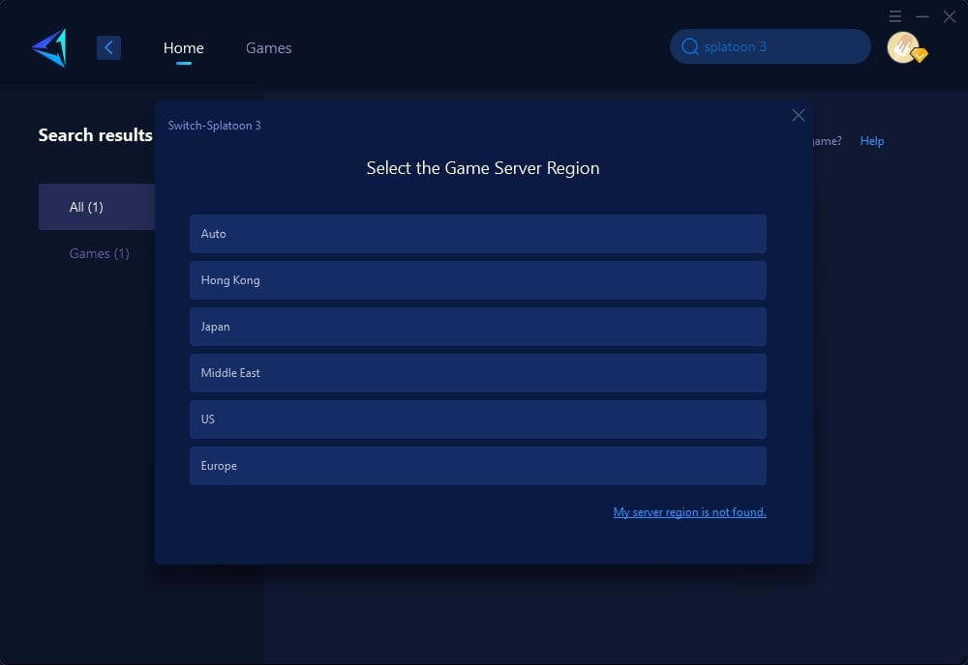Minimize the application window
This screenshot has width=968, height=665.
coord(923,16)
